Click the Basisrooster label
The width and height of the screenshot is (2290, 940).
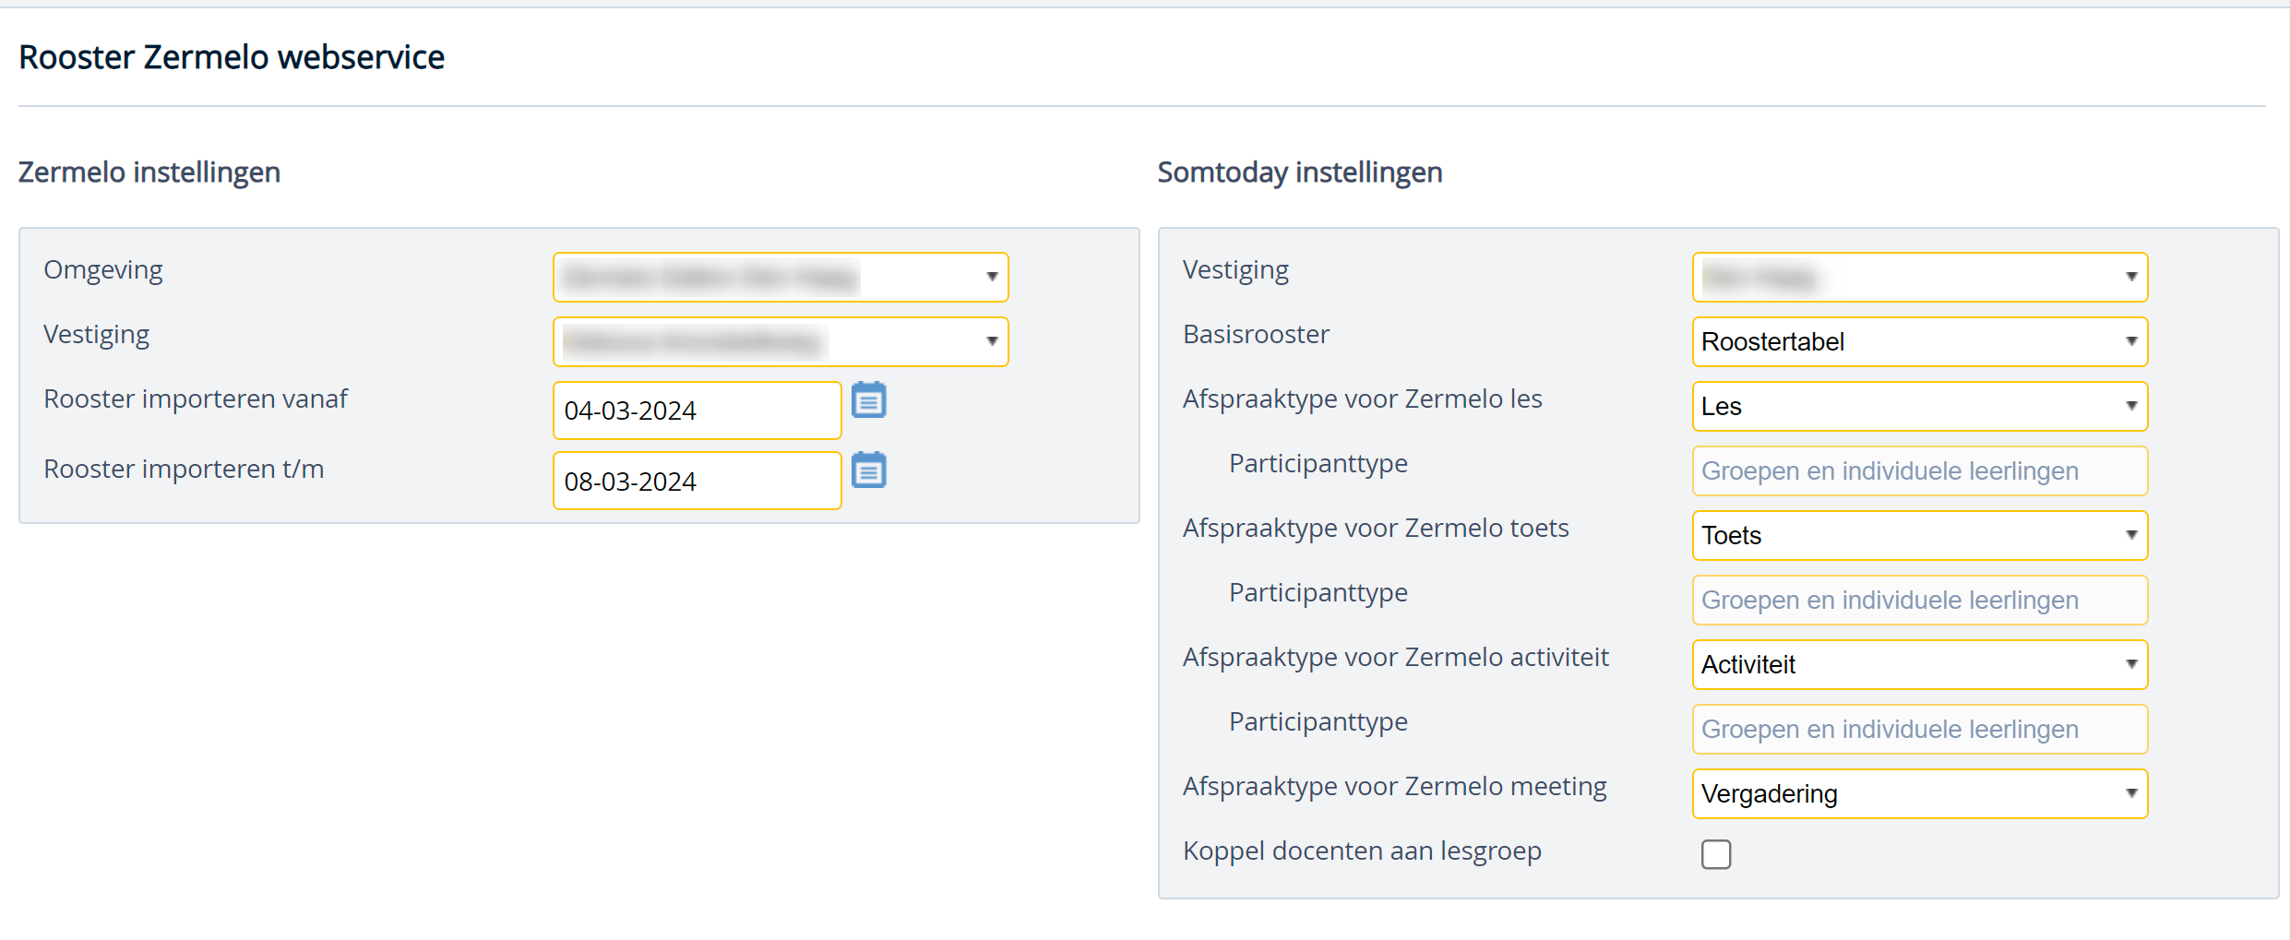tap(1256, 334)
